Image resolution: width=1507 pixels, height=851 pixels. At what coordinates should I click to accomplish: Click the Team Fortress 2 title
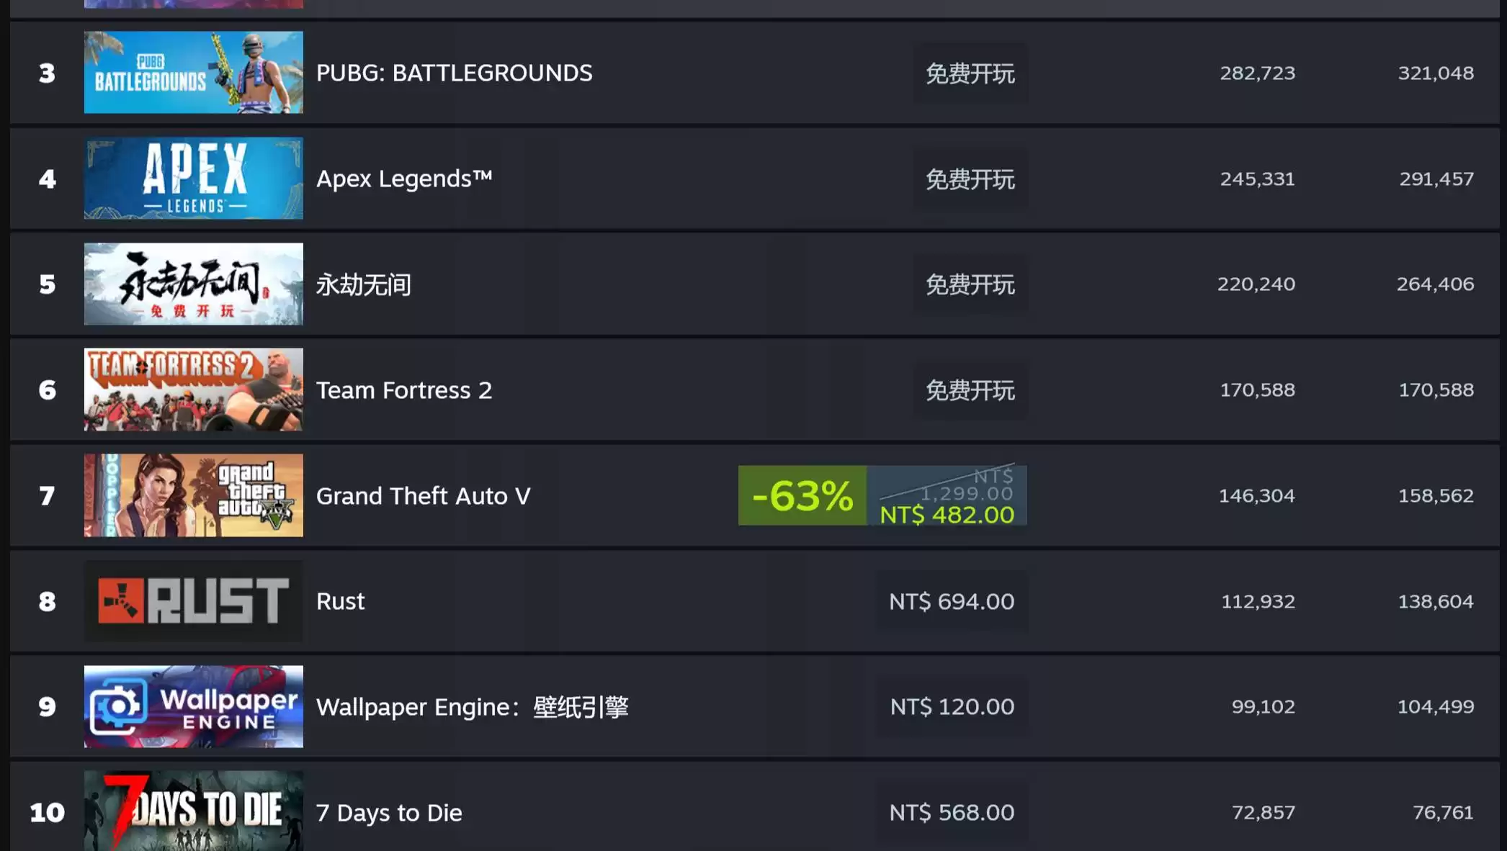tap(404, 390)
